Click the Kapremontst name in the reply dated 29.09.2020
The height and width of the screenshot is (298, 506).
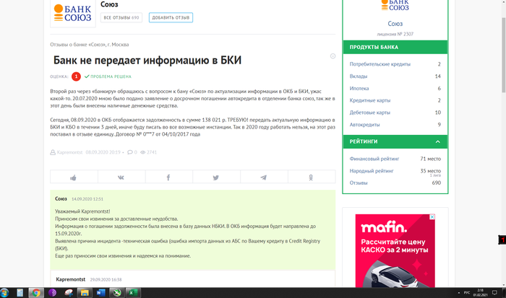tap(70, 279)
